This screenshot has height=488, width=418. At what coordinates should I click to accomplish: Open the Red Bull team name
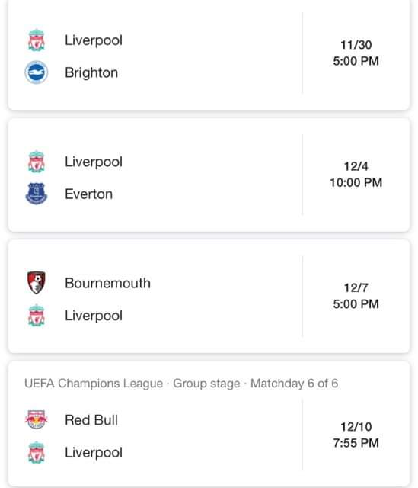tap(91, 420)
